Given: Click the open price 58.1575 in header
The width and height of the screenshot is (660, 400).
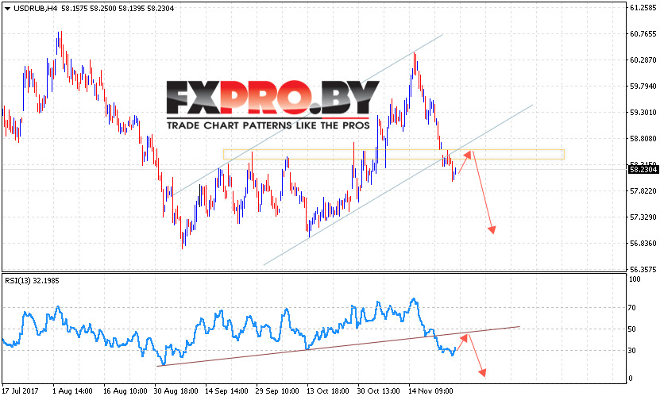Looking at the screenshot, I should [x=74, y=9].
